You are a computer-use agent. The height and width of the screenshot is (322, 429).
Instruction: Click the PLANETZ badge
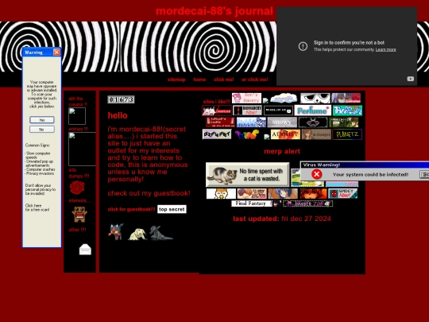[347, 134]
